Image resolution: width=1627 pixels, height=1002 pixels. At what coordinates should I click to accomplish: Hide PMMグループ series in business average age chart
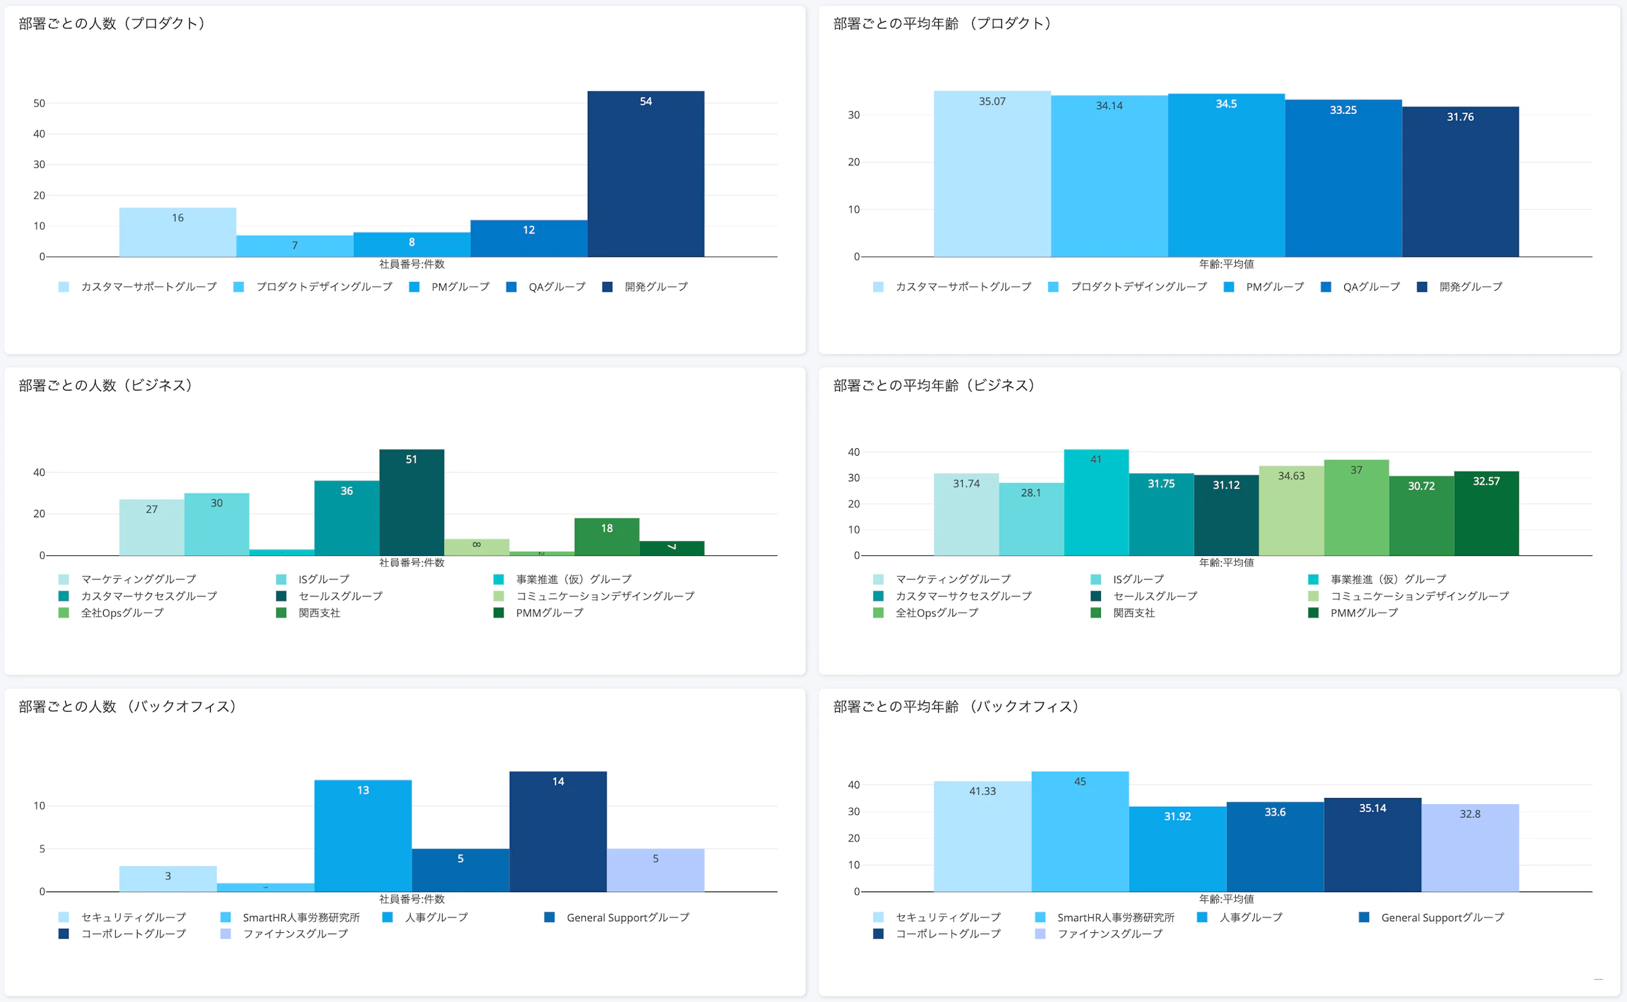[1364, 613]
